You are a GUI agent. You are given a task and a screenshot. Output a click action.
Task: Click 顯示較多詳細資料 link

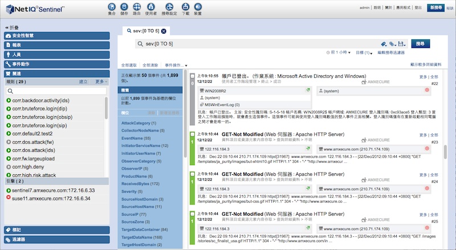(426, 64)
